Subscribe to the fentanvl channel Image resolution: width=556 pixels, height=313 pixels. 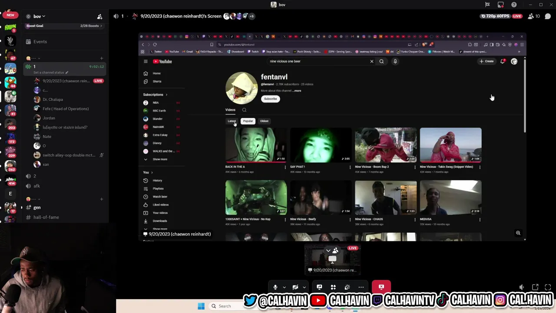pyautogui.click(x=270, y=99)
